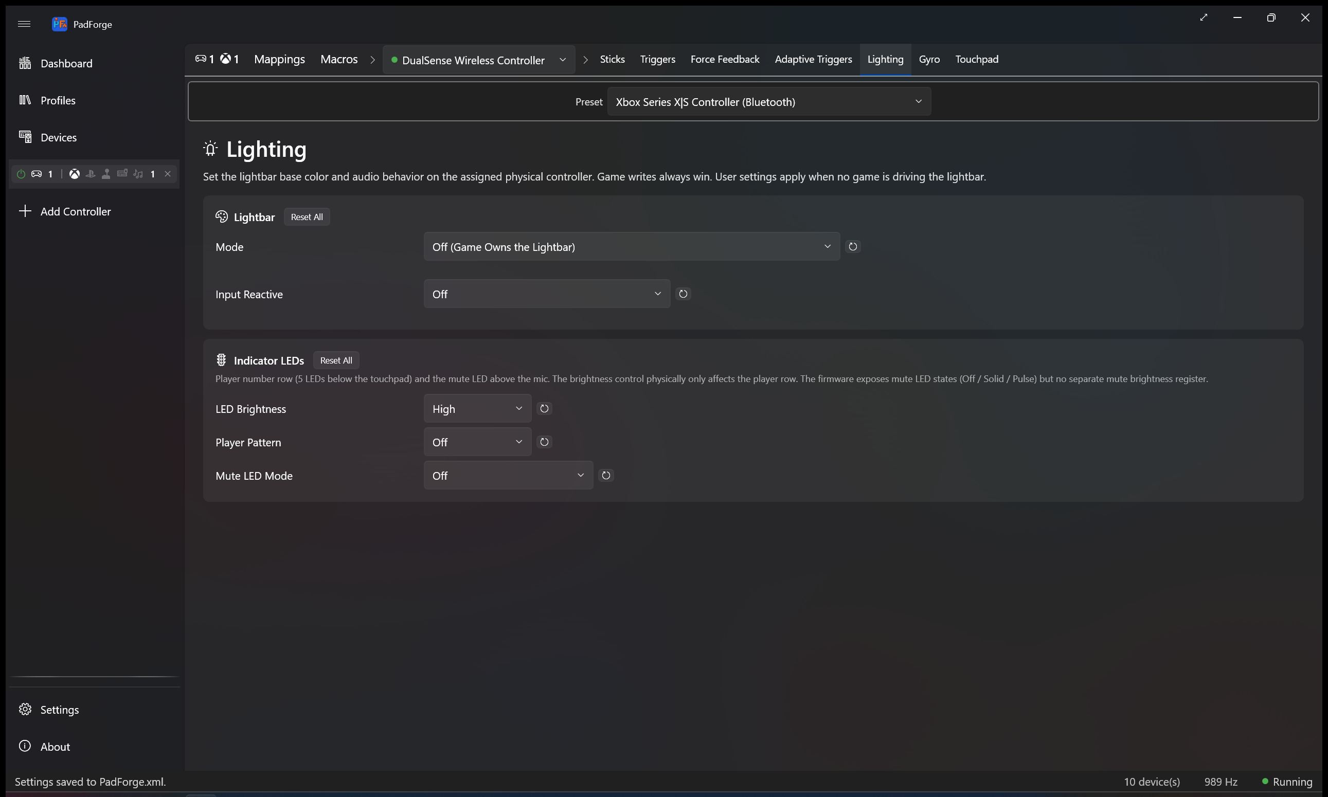
Task: Reset the Mode setting to default
Action: click(853, 246)
